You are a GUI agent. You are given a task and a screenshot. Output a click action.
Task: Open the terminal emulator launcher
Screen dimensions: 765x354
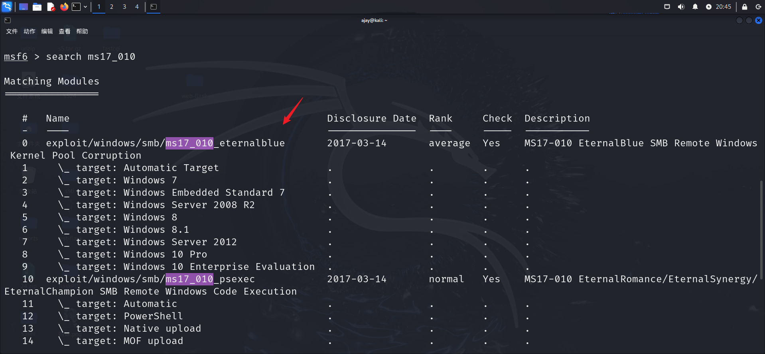pyautogui.click(x=76, y=7)
